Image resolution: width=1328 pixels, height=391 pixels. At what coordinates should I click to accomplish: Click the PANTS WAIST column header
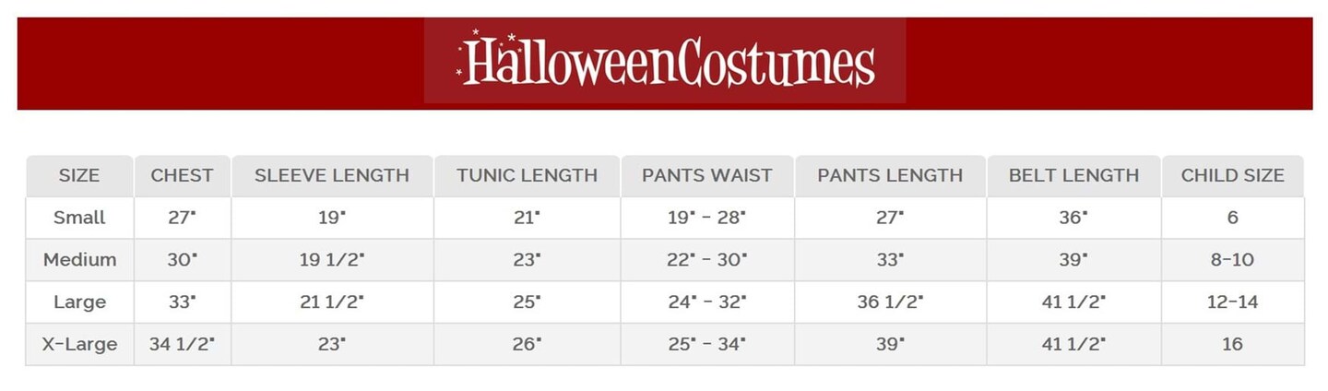tap(706, 175)
